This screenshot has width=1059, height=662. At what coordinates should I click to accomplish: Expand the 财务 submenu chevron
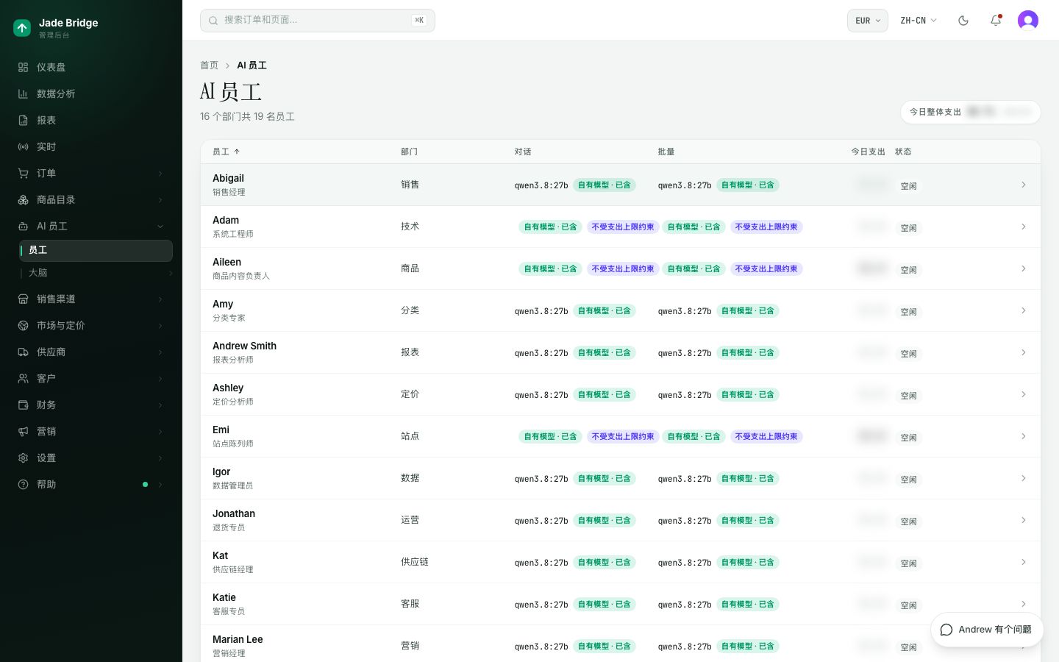(x=160, y=405)
